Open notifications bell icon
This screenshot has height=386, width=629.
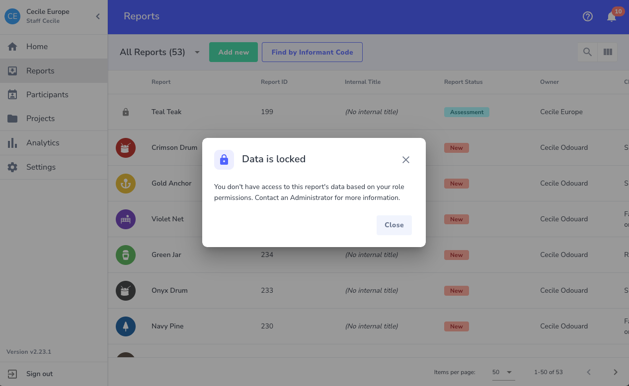pyautogui.click(x=612, y=17)
